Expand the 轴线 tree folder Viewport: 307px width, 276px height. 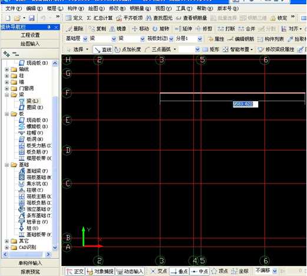(x=6, y=69)
